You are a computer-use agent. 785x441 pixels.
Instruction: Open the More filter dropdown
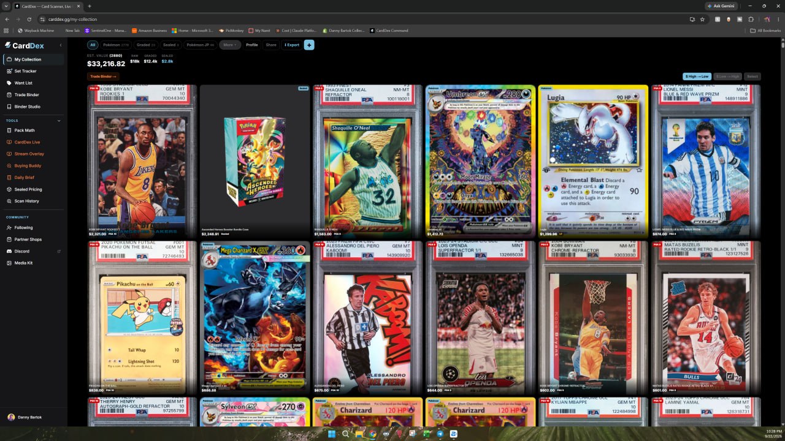coord(230,45)
